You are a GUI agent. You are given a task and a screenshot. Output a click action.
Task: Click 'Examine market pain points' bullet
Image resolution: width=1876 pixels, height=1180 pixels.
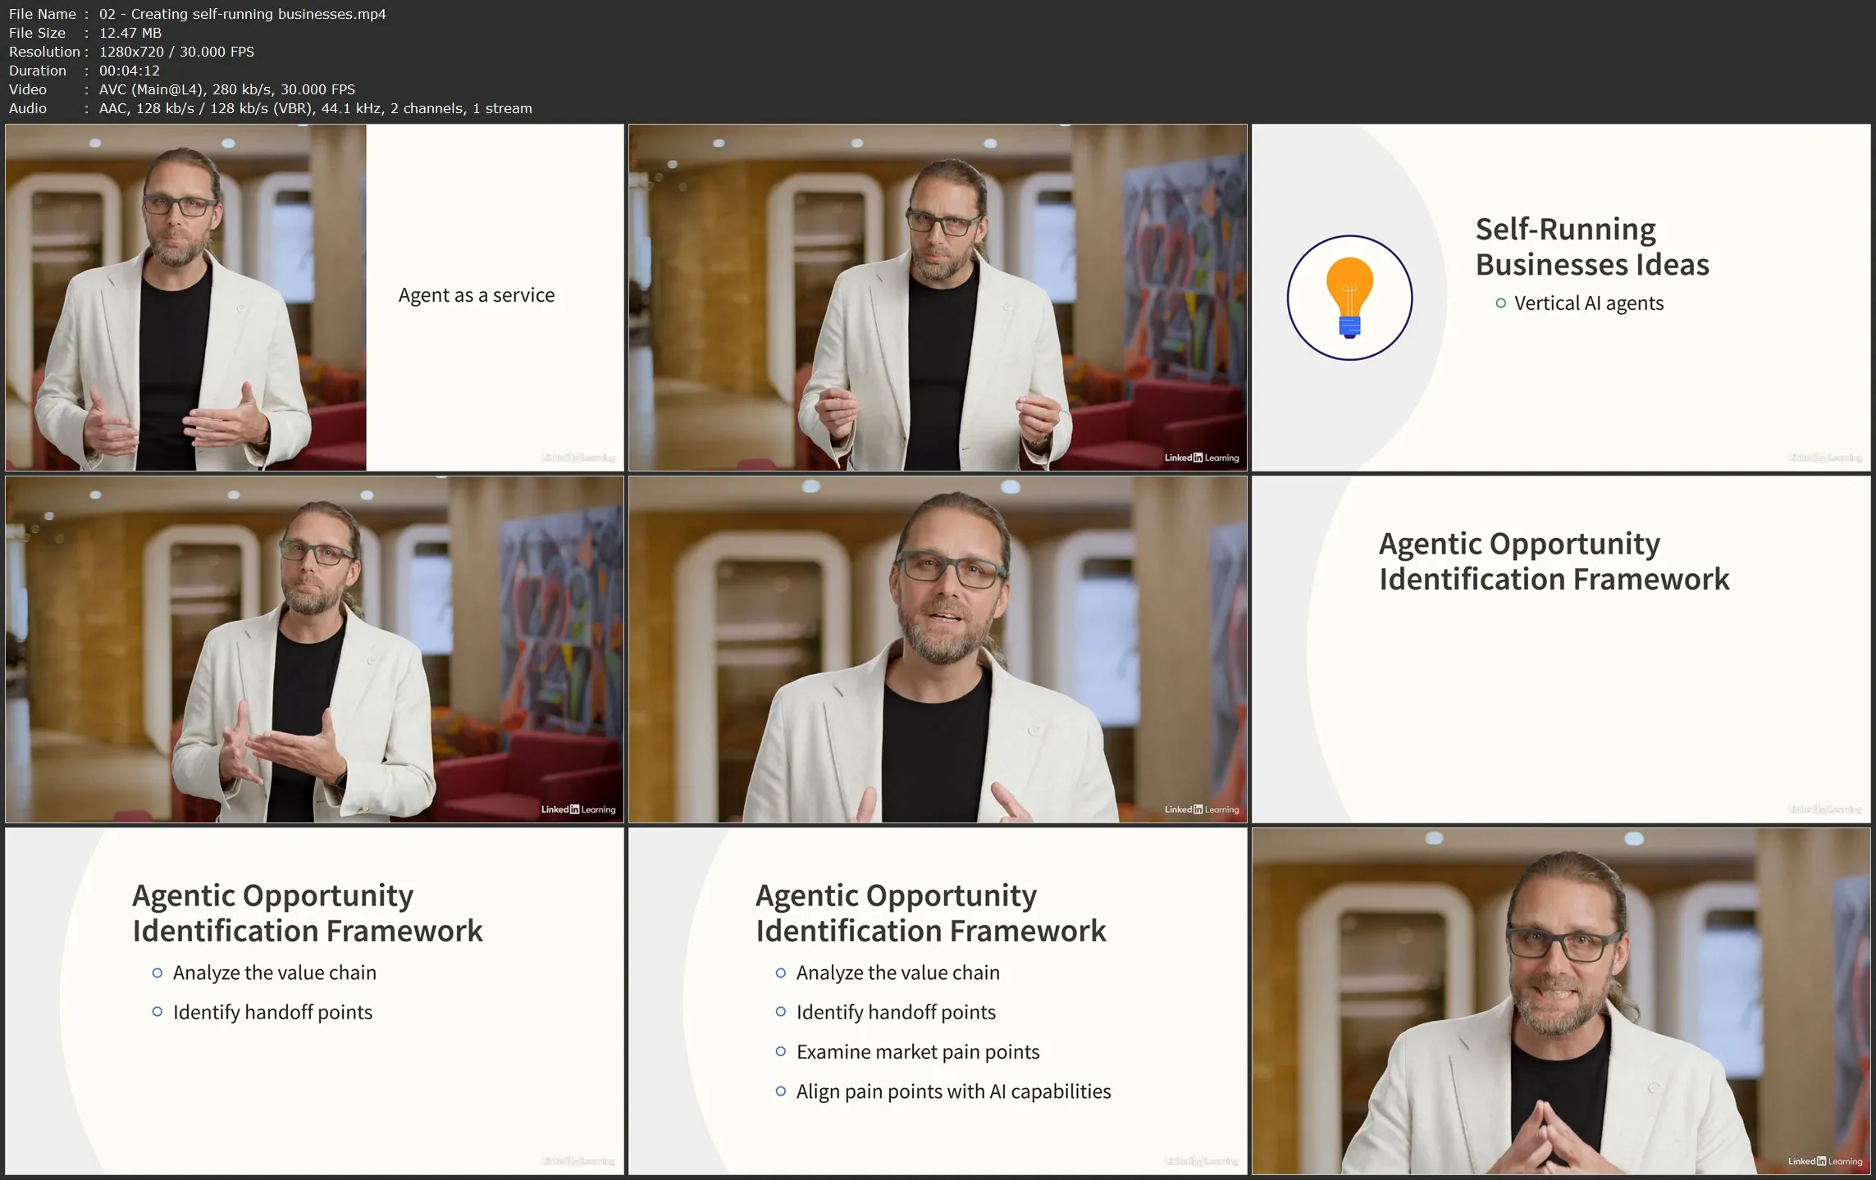coord(918,1052)
